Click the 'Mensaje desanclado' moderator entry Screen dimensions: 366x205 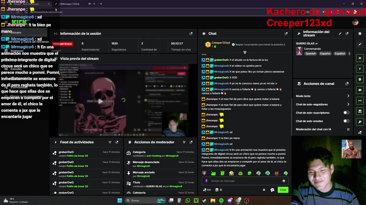(x=160, y=164)
